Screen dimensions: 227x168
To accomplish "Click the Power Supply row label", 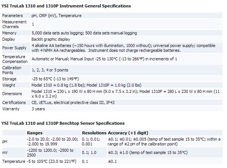I will (x=14, y=48).
